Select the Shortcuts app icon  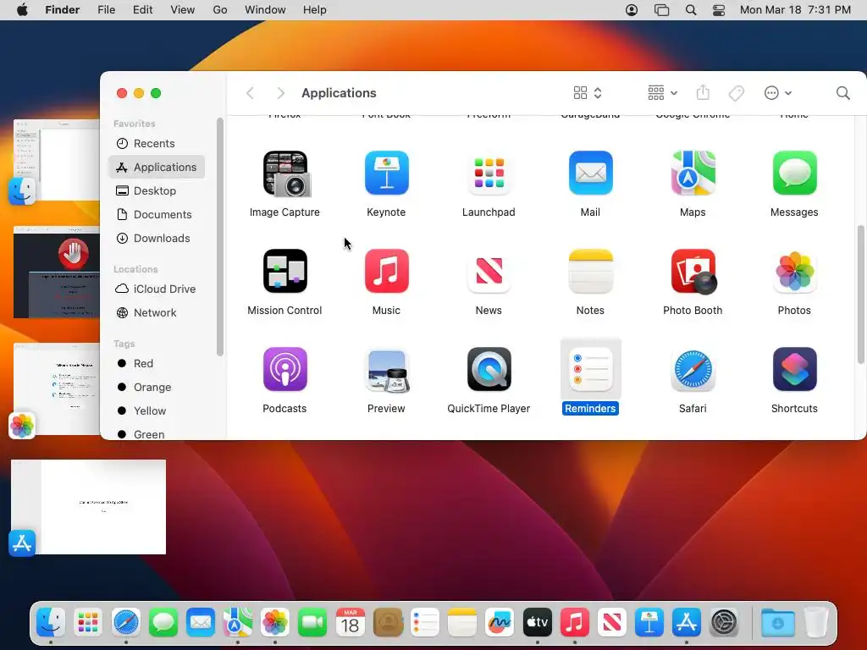pos(794,369)
